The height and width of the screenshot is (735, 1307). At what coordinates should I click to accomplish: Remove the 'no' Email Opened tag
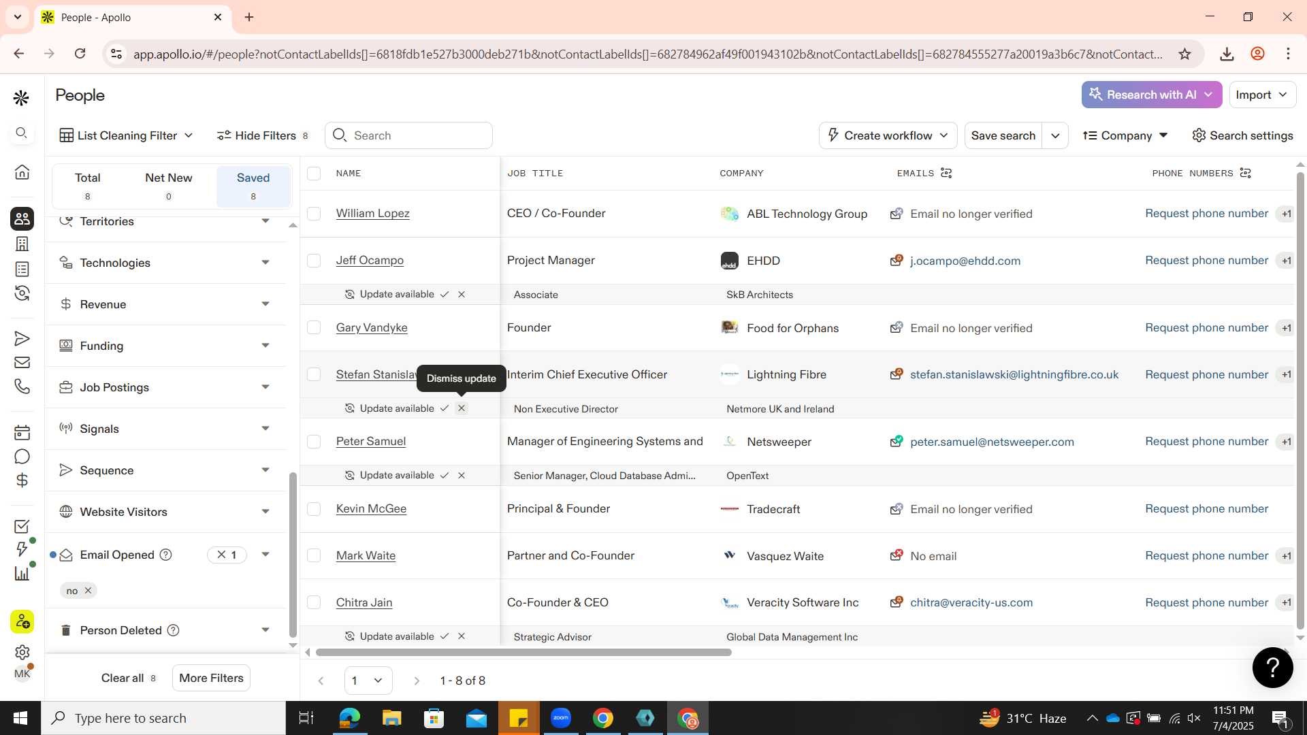coord(88,591)
